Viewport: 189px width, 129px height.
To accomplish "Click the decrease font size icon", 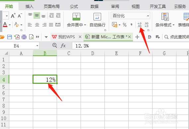I will click(20, 16).
